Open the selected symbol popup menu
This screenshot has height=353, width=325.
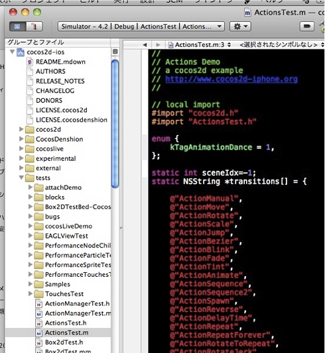(282, 45)
